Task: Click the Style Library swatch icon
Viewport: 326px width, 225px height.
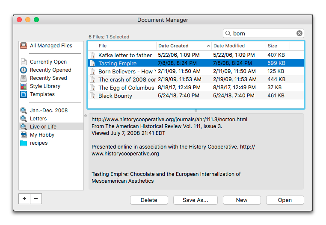Action: tap(24, 86)
